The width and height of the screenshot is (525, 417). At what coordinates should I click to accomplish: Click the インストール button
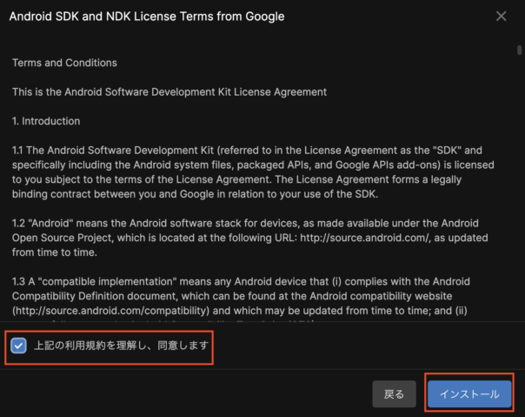469,393
